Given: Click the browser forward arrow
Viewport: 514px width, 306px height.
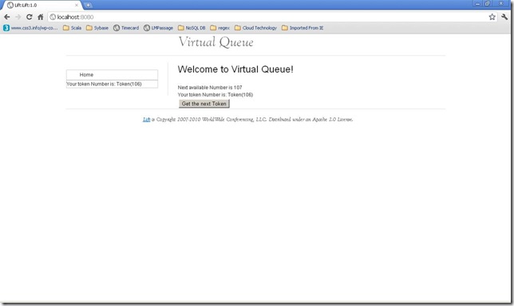Looking at the screenshot, I should [18, 17].
